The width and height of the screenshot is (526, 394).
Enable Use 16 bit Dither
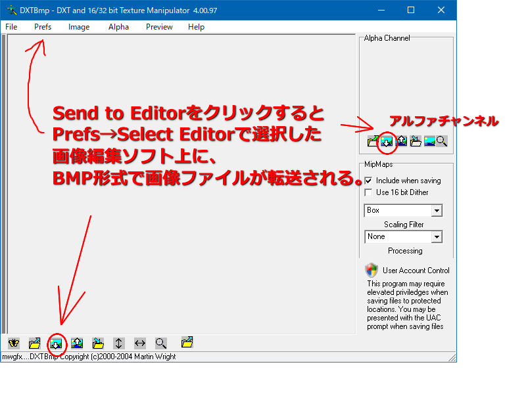click(x=368, y=192)
